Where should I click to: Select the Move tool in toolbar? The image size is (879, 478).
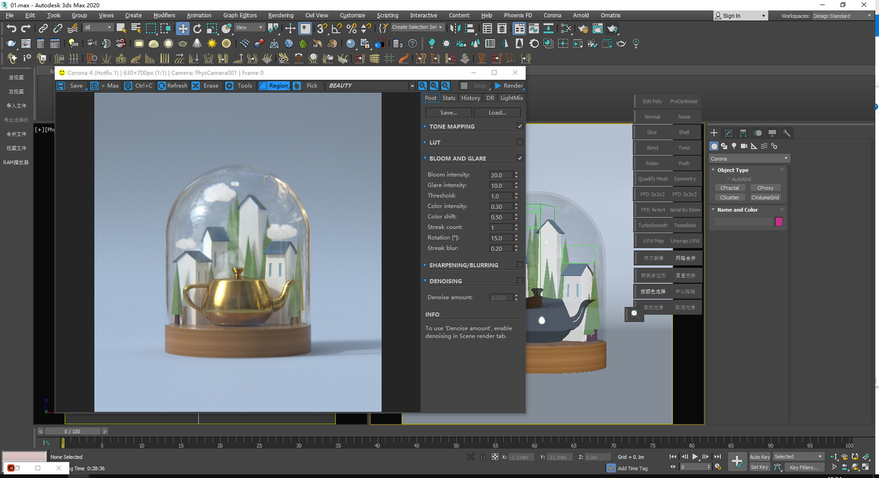[x=183, y=29]
